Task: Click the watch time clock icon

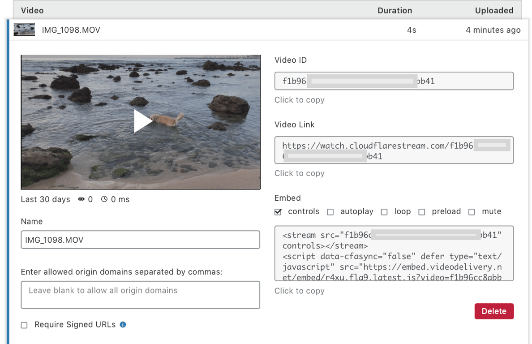Action: pyautogui.click(x=104, y=199)
